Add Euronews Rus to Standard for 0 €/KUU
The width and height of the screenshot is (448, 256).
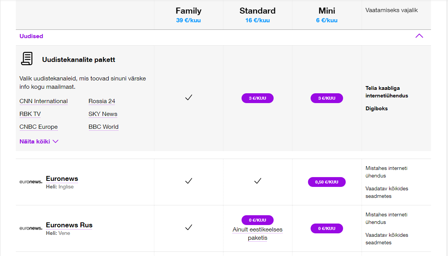tap(257, 220)
